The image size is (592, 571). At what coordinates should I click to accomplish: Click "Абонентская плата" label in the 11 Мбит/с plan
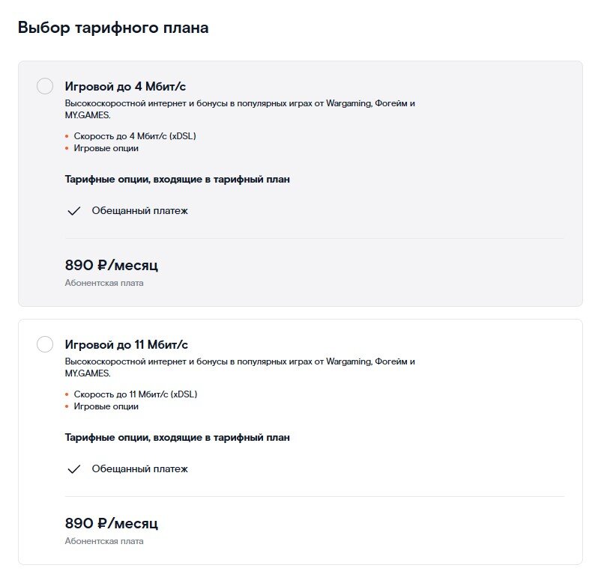tap(104, 541)
